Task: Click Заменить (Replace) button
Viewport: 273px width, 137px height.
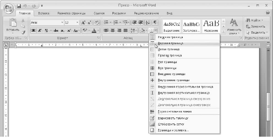Action: click(x=255, y=26)
